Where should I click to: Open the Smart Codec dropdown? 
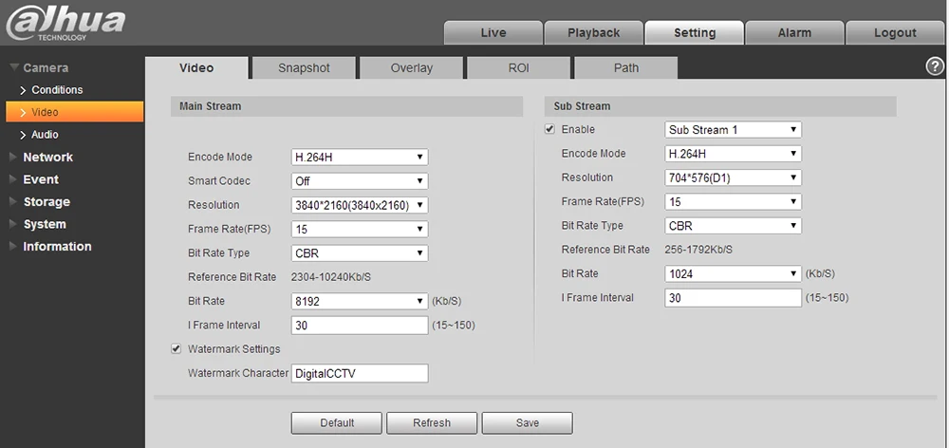[360, 181]
